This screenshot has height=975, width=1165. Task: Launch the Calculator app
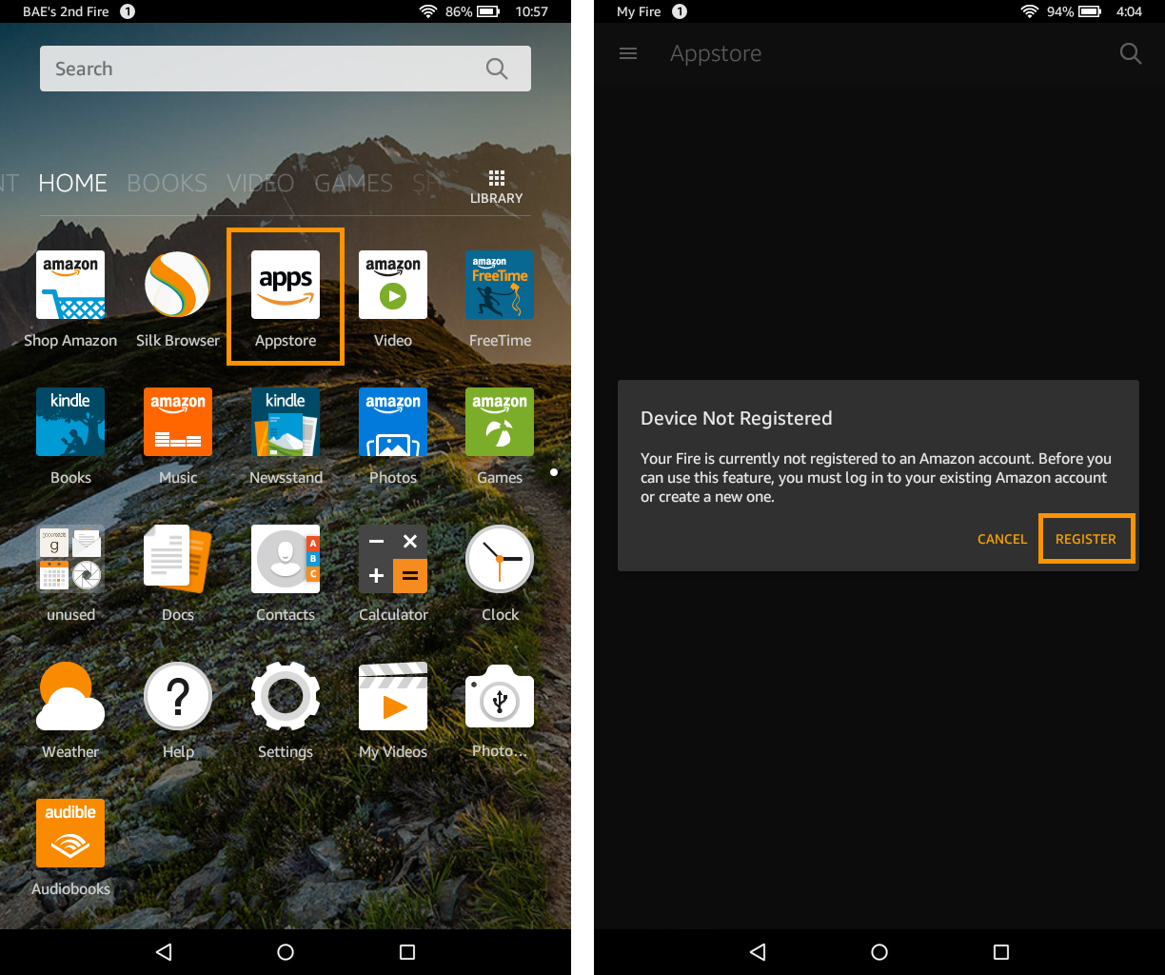point(393,559)
